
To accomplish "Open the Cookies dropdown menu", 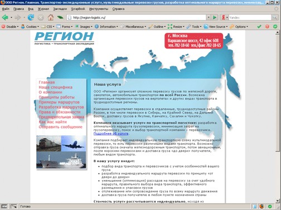I will 30,27.
